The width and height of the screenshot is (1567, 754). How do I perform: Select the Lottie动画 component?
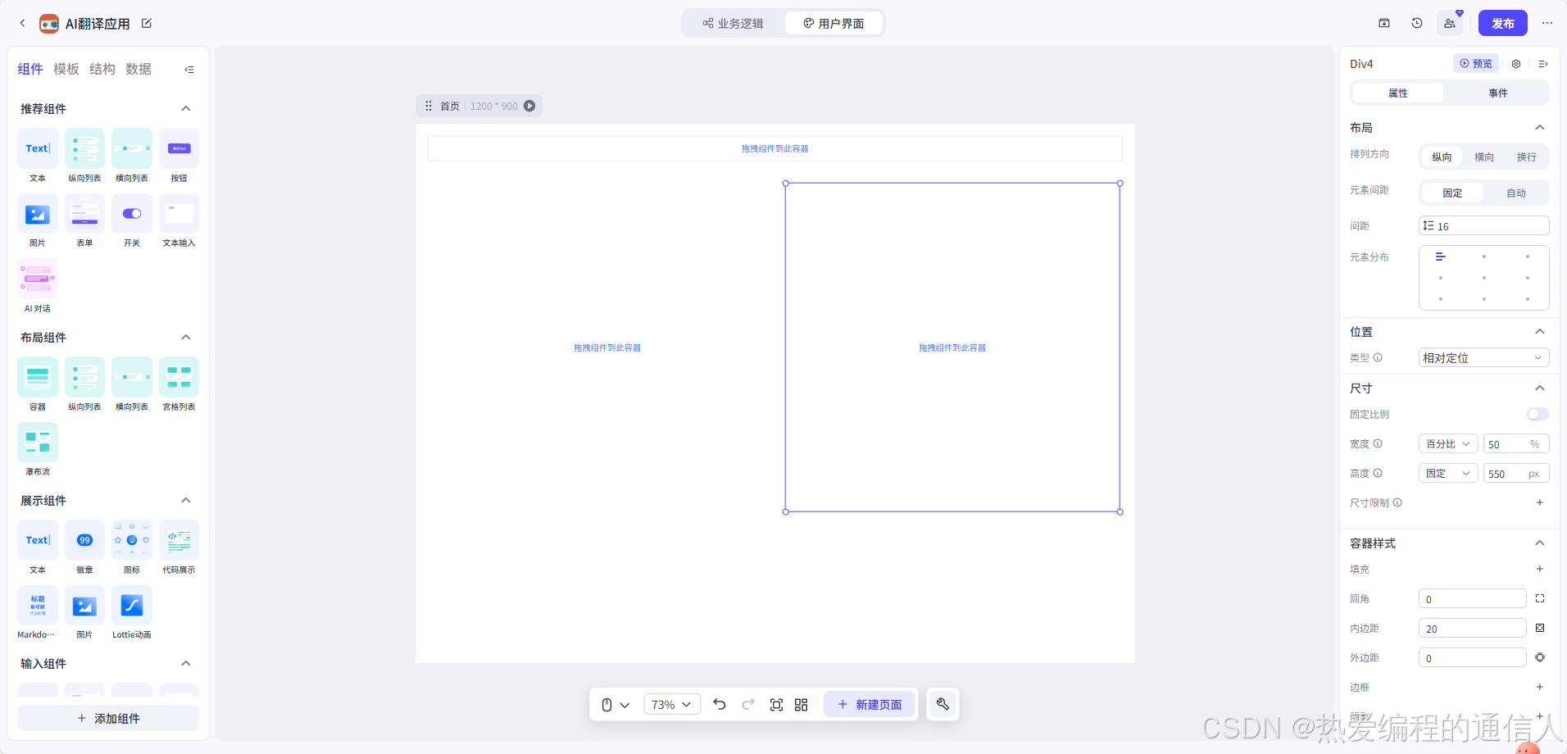(x=132, y=612)
